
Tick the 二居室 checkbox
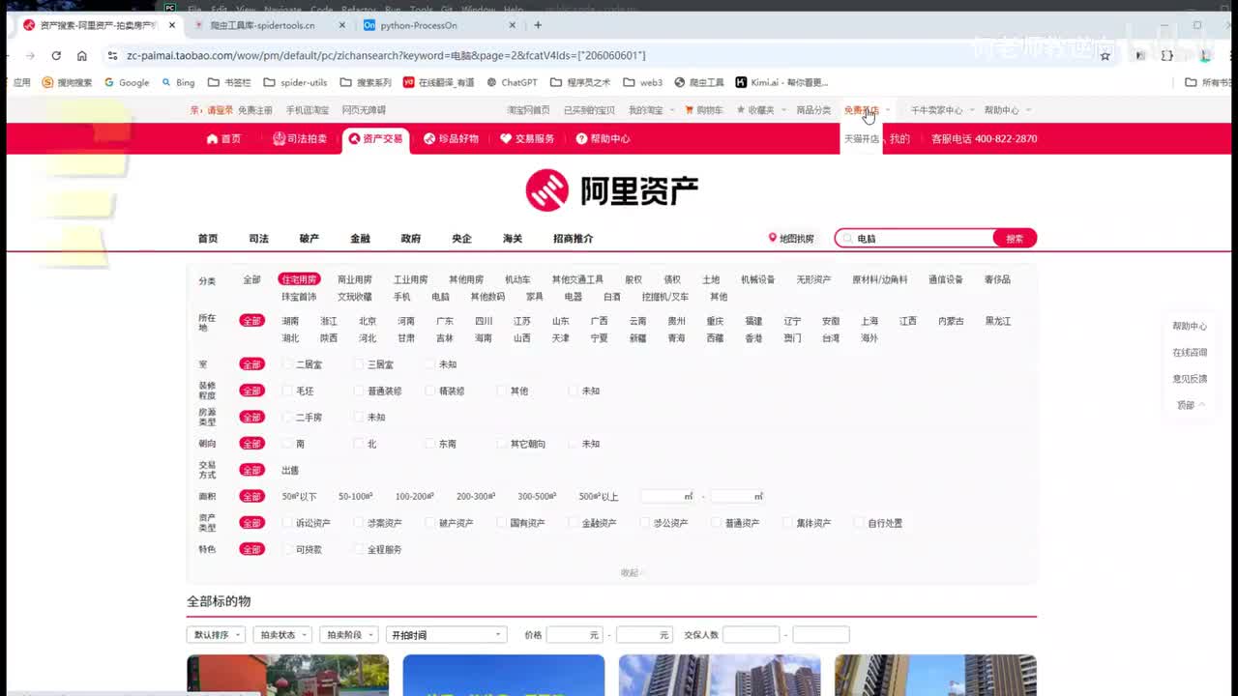[287, 364]
